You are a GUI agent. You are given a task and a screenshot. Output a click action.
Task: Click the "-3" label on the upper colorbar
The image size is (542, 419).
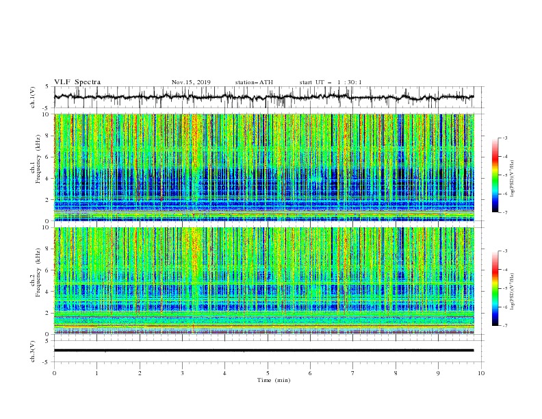(504, 138)
